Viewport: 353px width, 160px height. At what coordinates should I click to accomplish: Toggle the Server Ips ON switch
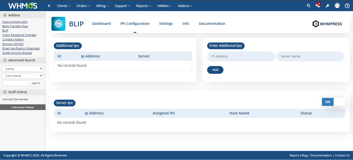click(x=333, y=102)
